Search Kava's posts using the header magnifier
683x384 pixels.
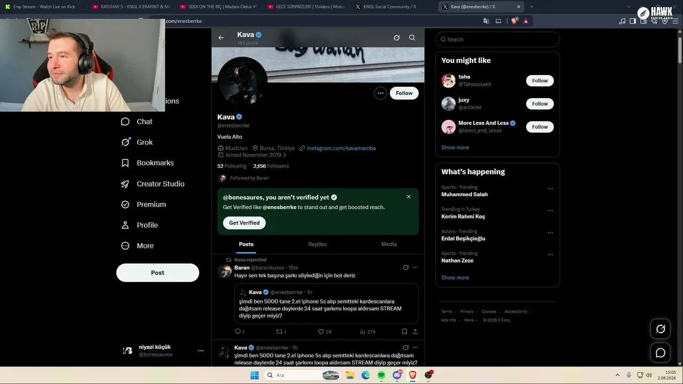pos(412,38)
